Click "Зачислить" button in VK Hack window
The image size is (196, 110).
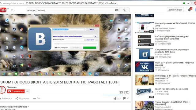point(91,40)
